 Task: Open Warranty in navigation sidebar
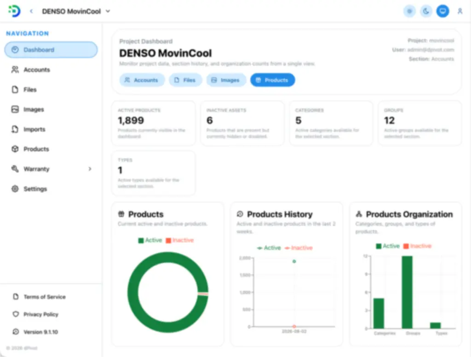point(51,169)
